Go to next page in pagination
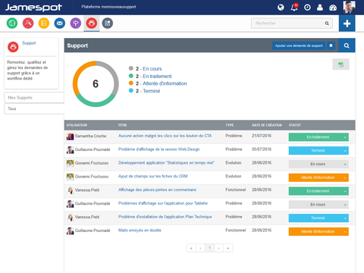This screenshot has width=364, height=273. point(218,248)
